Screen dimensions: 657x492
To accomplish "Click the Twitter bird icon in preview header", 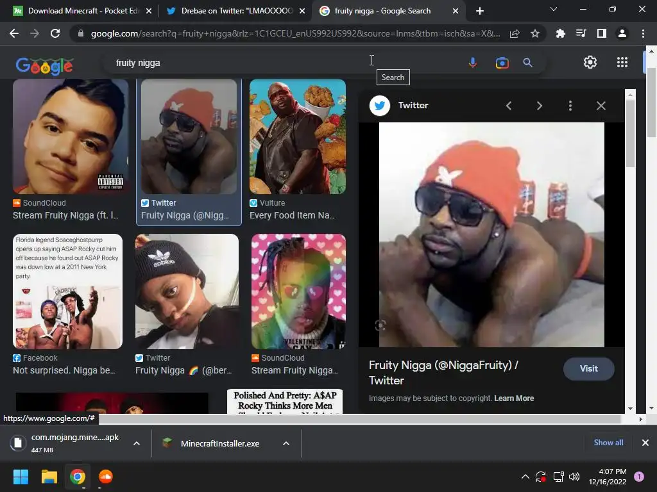I will (380, 106).
